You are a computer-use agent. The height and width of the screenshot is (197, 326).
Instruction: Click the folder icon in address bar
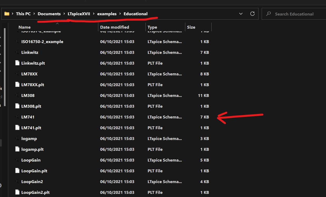pos(7,14)
